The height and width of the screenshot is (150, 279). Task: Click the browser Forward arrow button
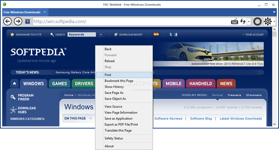pos(18,21)
